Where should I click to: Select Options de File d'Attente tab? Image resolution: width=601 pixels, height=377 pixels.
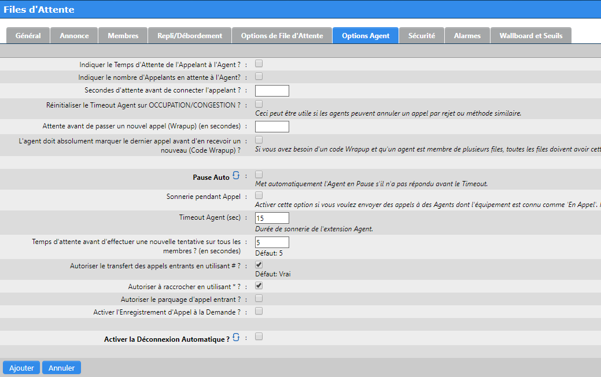(x=282, y=36)
